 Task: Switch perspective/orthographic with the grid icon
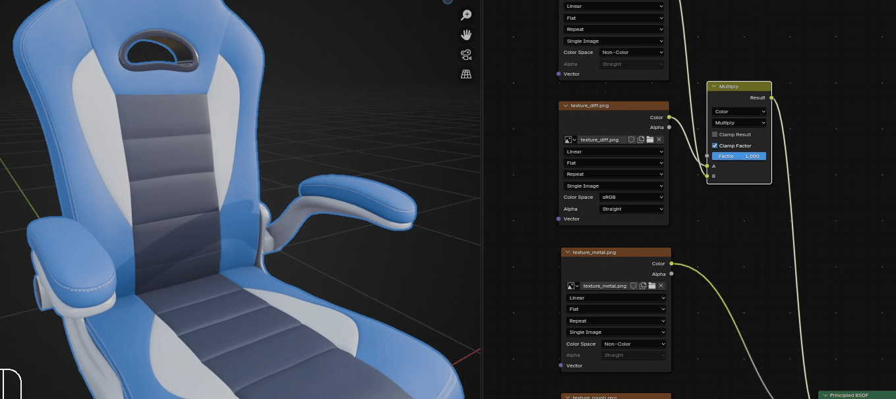click(466, 74)
